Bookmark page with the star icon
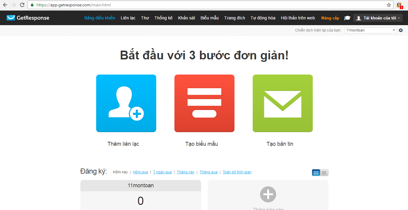The width and height of the screenshot is (408, 210). tap(389, 5)
